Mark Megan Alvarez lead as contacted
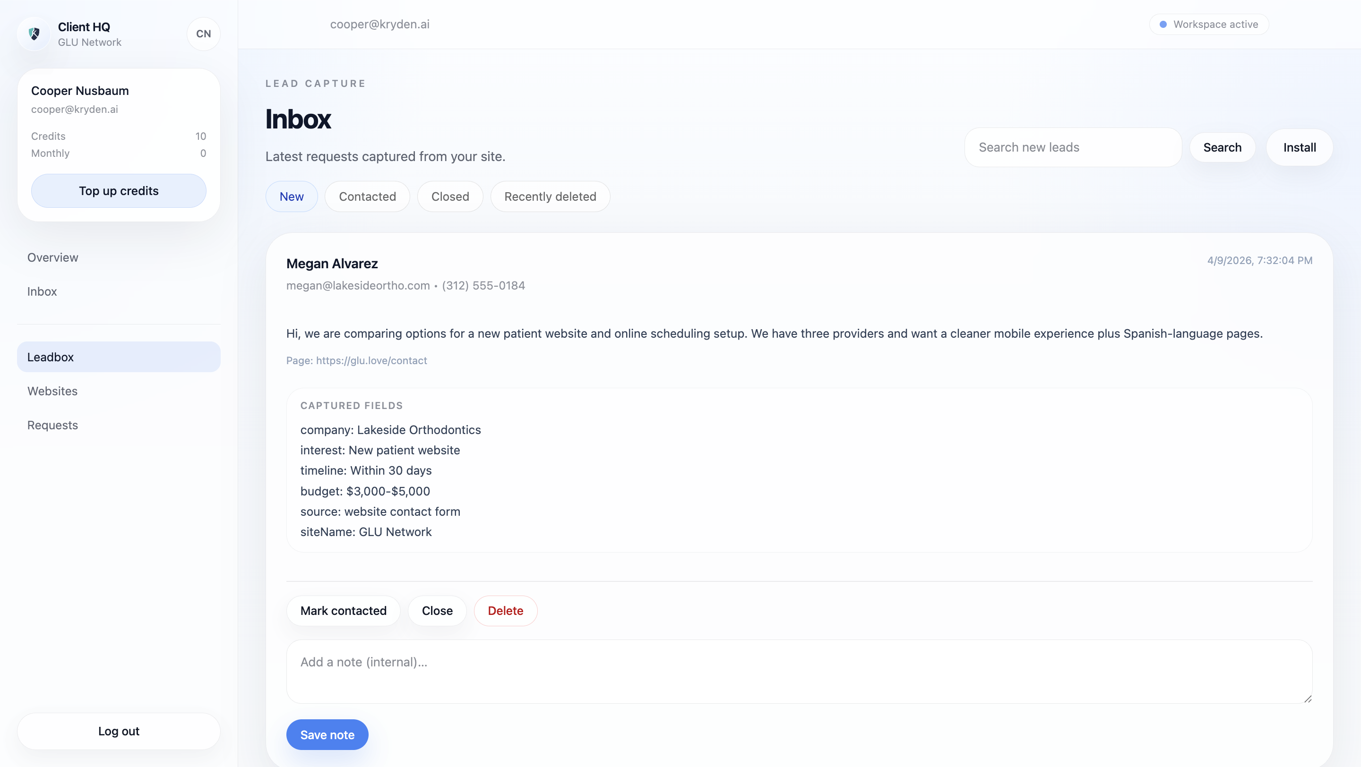 point(343,611)
